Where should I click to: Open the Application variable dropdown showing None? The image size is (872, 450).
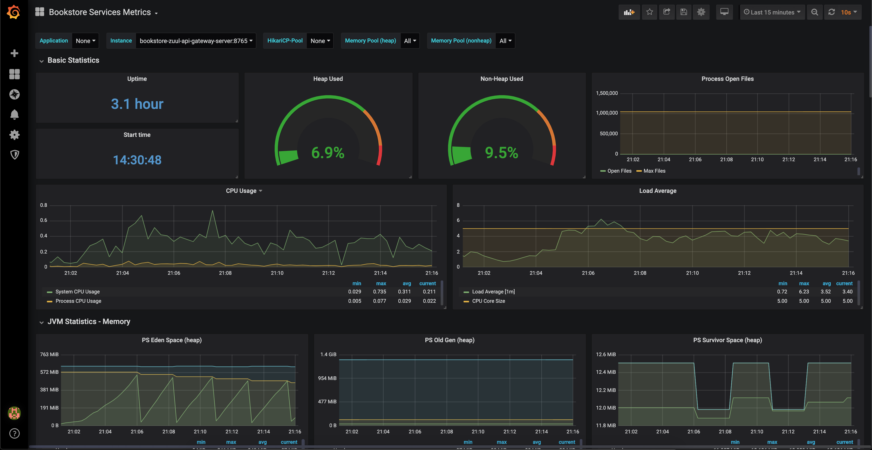click(x=85, y=41)
